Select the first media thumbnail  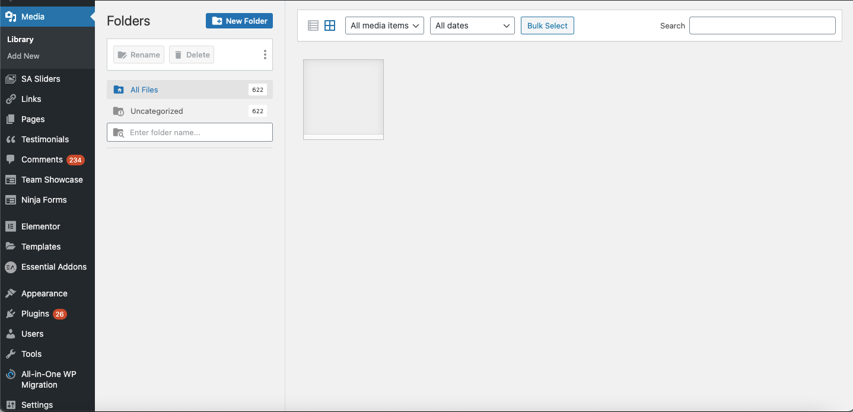tap(343, 99)
